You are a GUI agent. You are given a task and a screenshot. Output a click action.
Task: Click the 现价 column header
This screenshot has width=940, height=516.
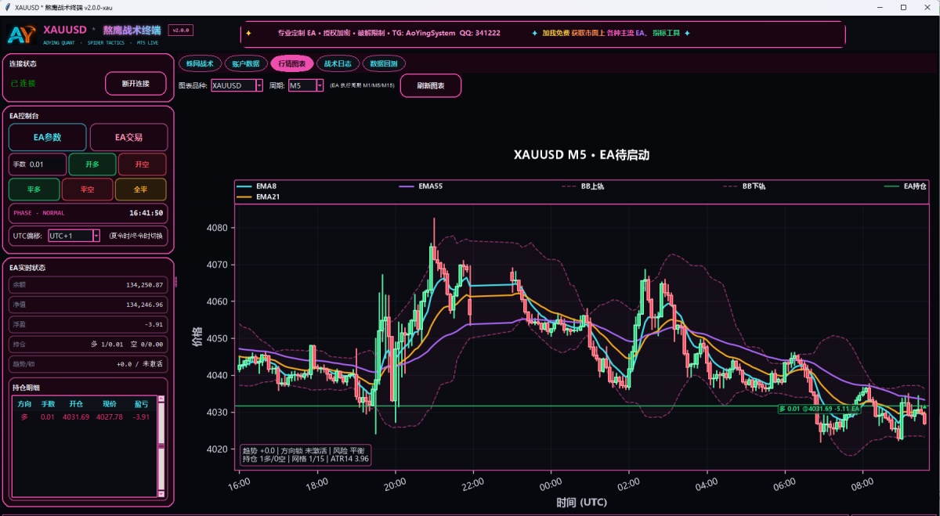(x=110, y=404)
